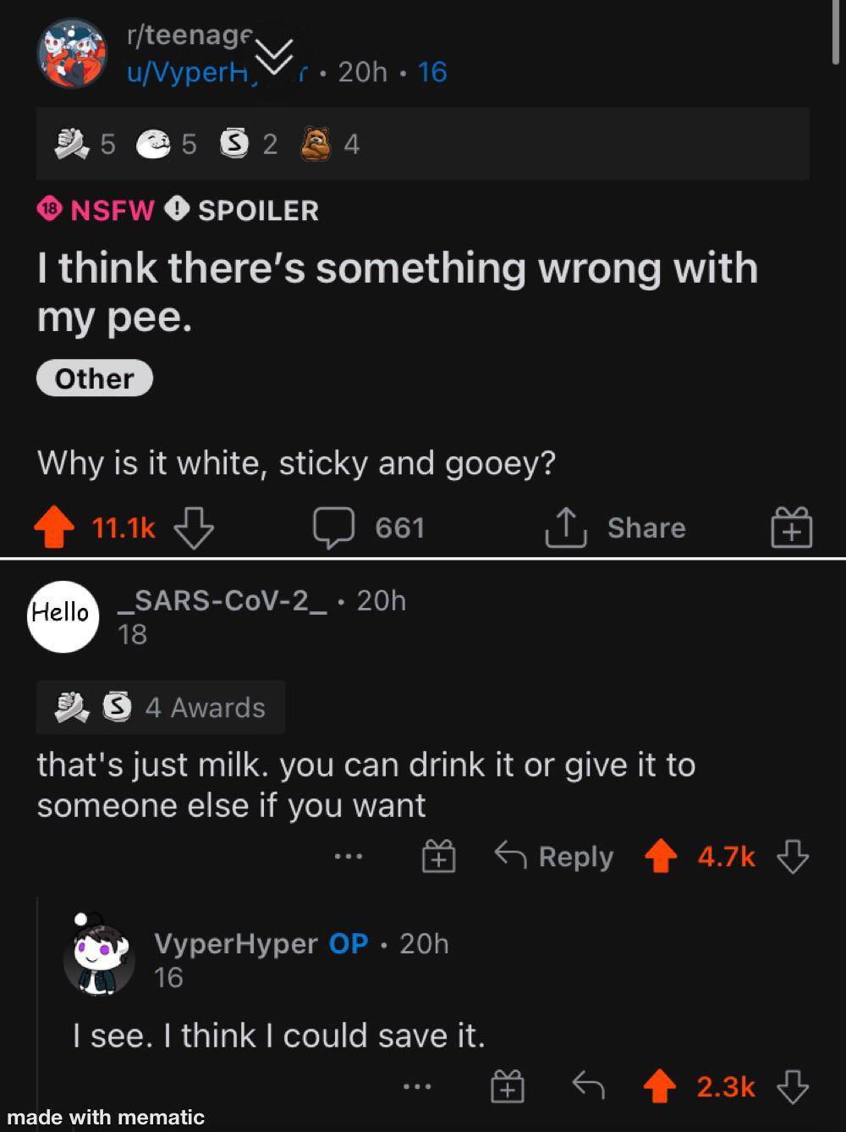Collapse the post with the chevron

tap(275, 56)
